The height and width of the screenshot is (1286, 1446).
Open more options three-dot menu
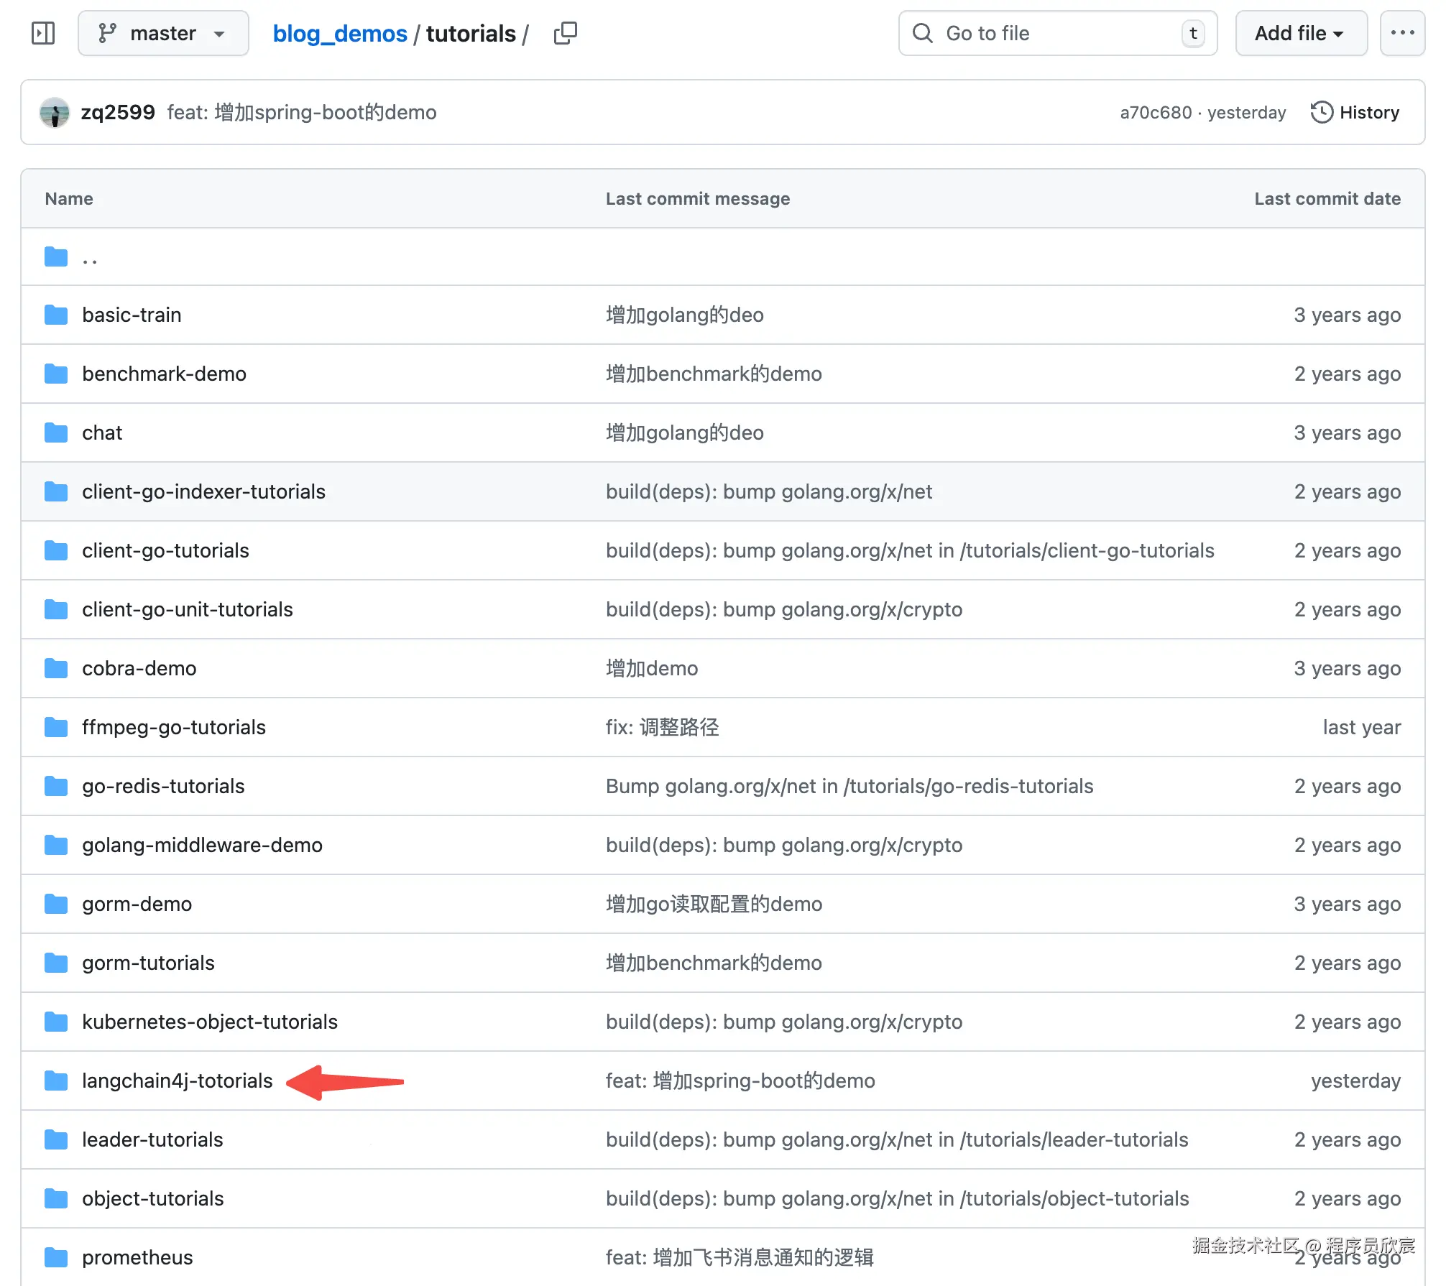point(1401,33)
